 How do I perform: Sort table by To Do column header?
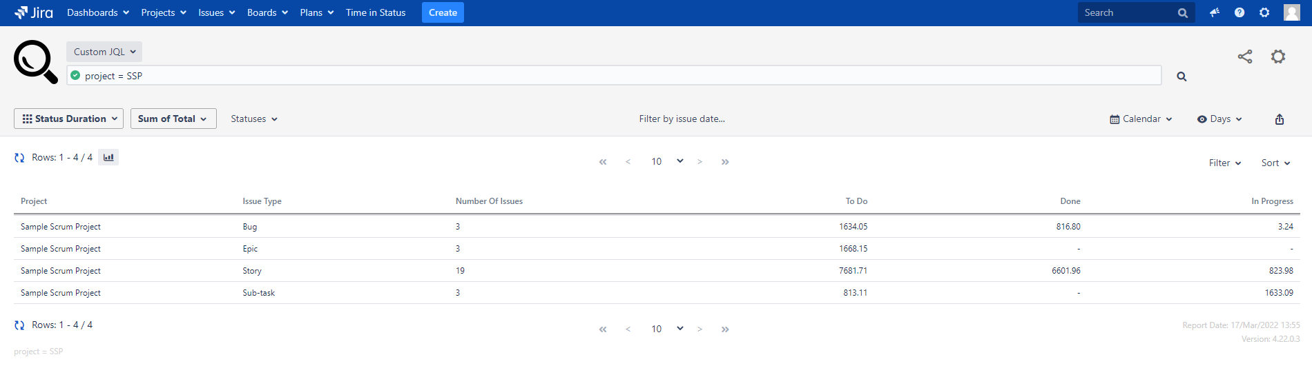856,201
